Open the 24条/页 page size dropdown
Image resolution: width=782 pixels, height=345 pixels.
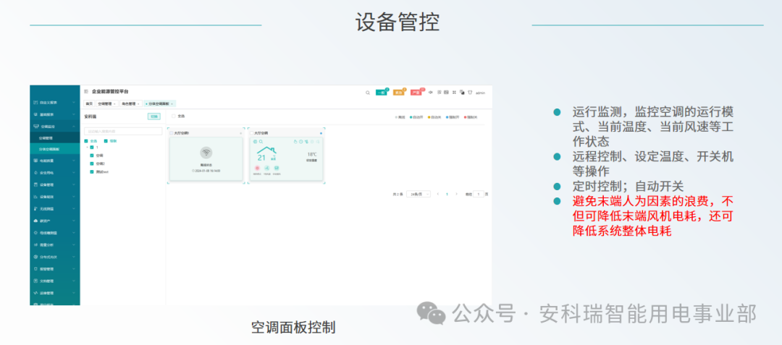(x=419, y=194)
